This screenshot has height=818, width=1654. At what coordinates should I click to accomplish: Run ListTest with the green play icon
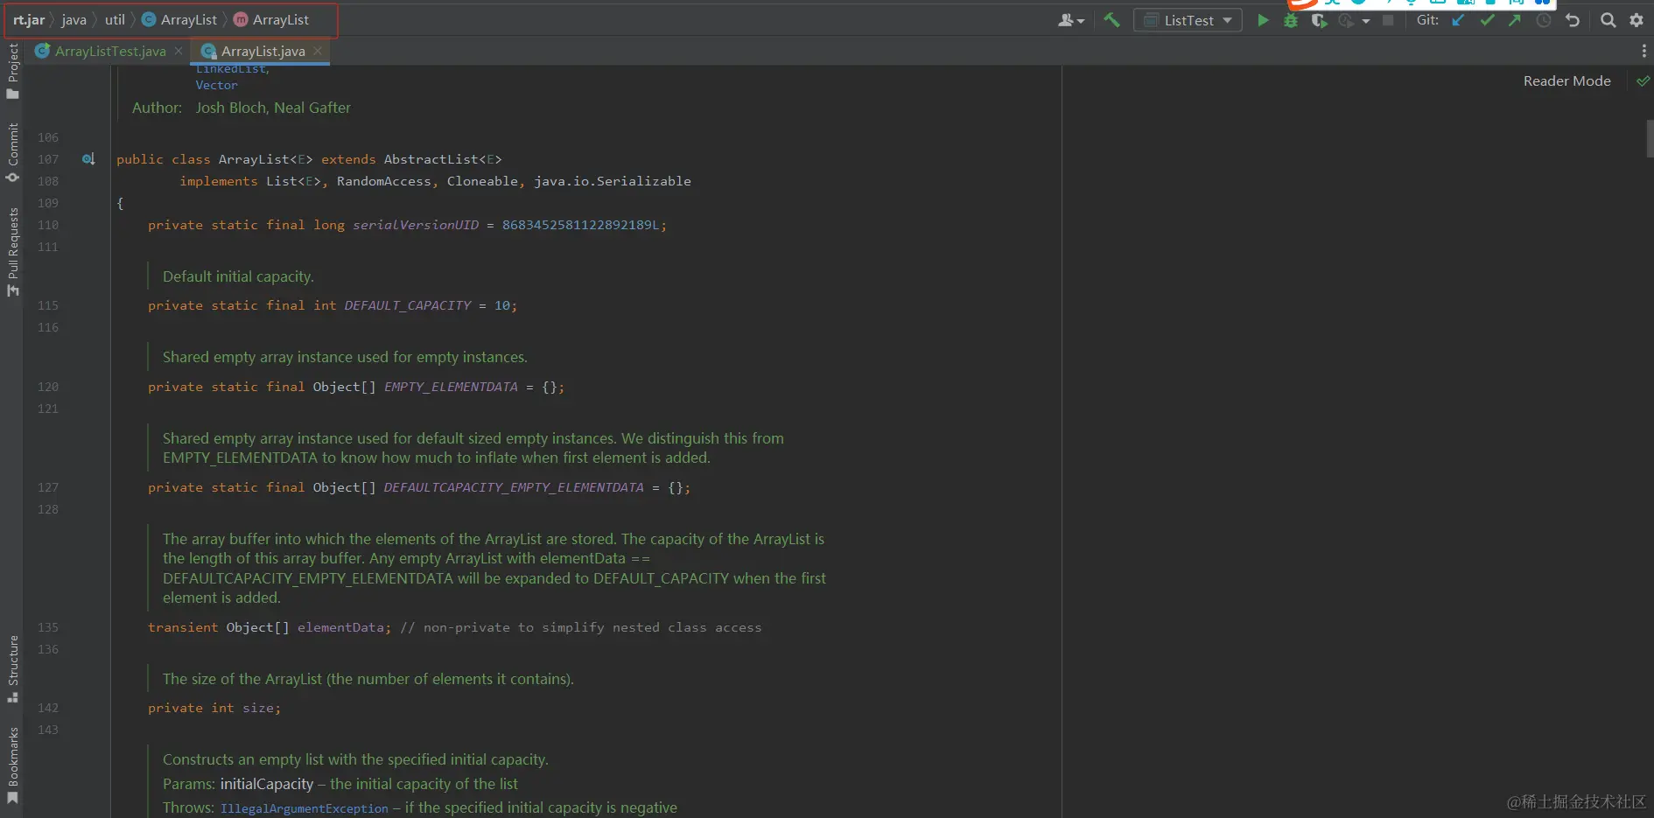tap(1263, 20)
